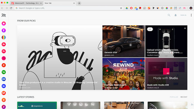
Task: Sort latest stories by POPULAR
Action: coord(174,97)
